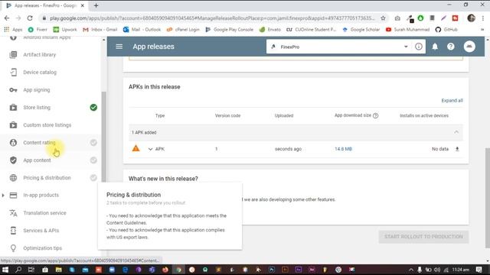Open Custom store listings in sidebar
The height and width of the screenshot is (275, 490).
click(47, 125)
